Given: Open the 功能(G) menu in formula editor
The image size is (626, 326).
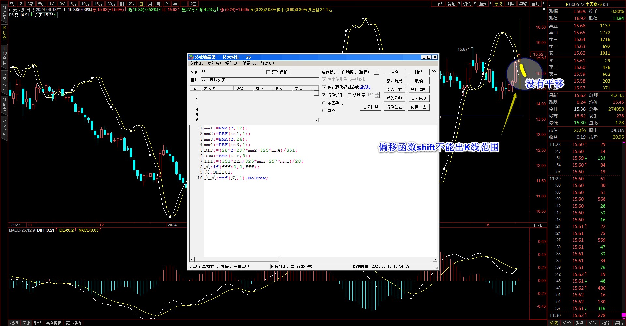Looking at the screenshot, I should (214, 63).
